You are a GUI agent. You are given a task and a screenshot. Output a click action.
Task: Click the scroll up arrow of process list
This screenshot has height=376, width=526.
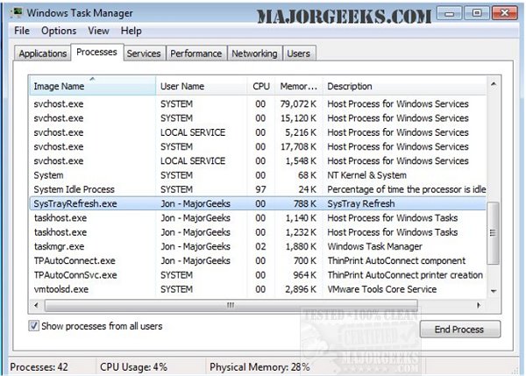click(x=494, y=84)
